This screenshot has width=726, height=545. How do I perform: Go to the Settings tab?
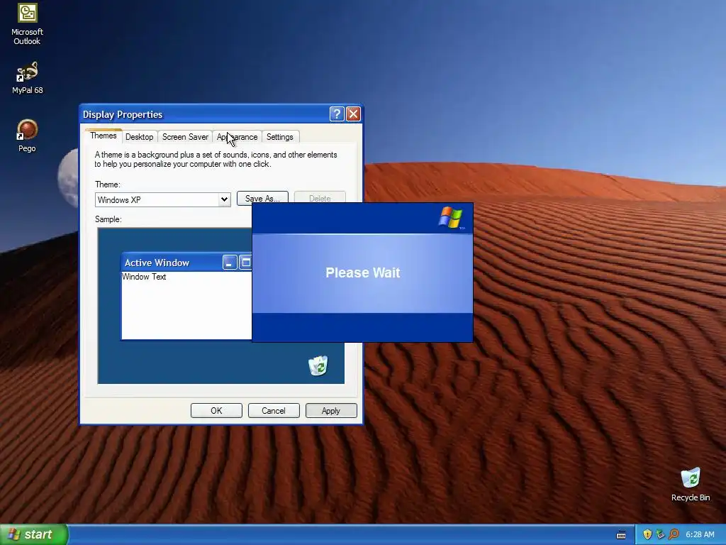pos(279,137)
